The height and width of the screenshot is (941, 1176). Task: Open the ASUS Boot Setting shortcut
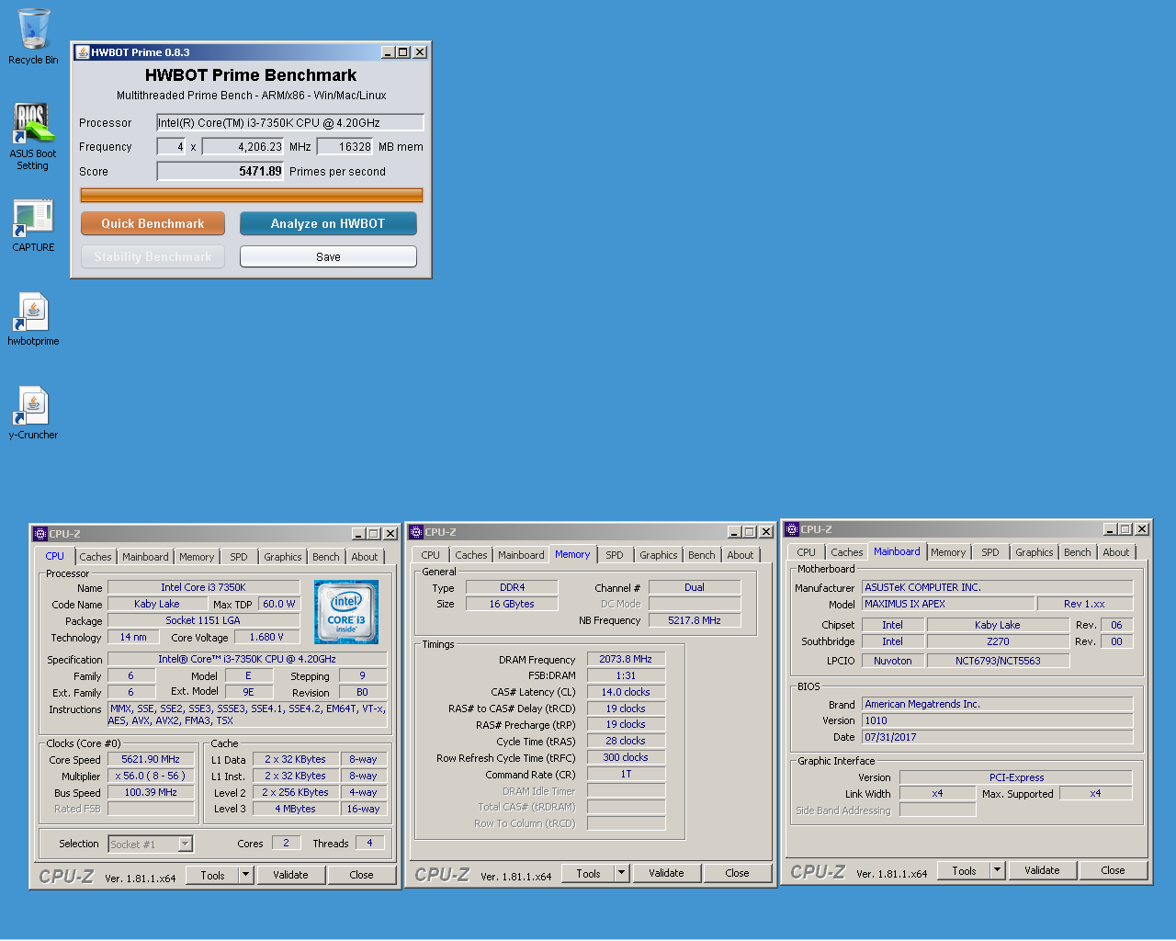33,136
